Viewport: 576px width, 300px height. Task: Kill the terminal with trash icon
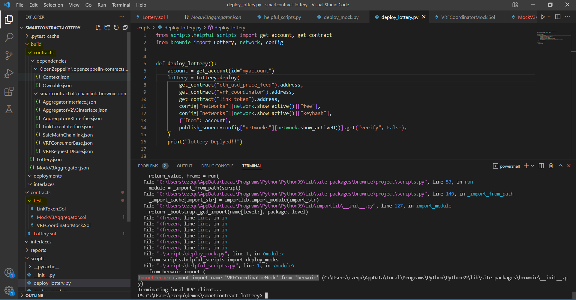pyautogui.click(x=550, y=166)
